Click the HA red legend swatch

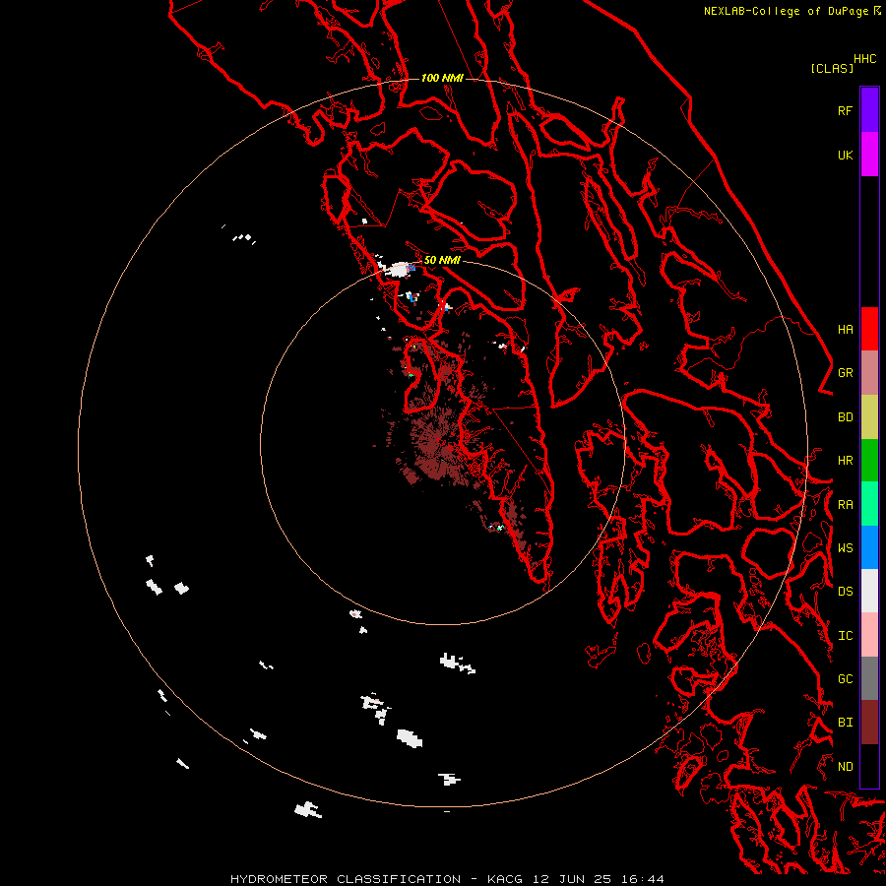pos(869,329)
